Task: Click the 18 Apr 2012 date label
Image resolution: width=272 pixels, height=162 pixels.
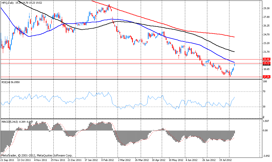Action: click(159, 160)
